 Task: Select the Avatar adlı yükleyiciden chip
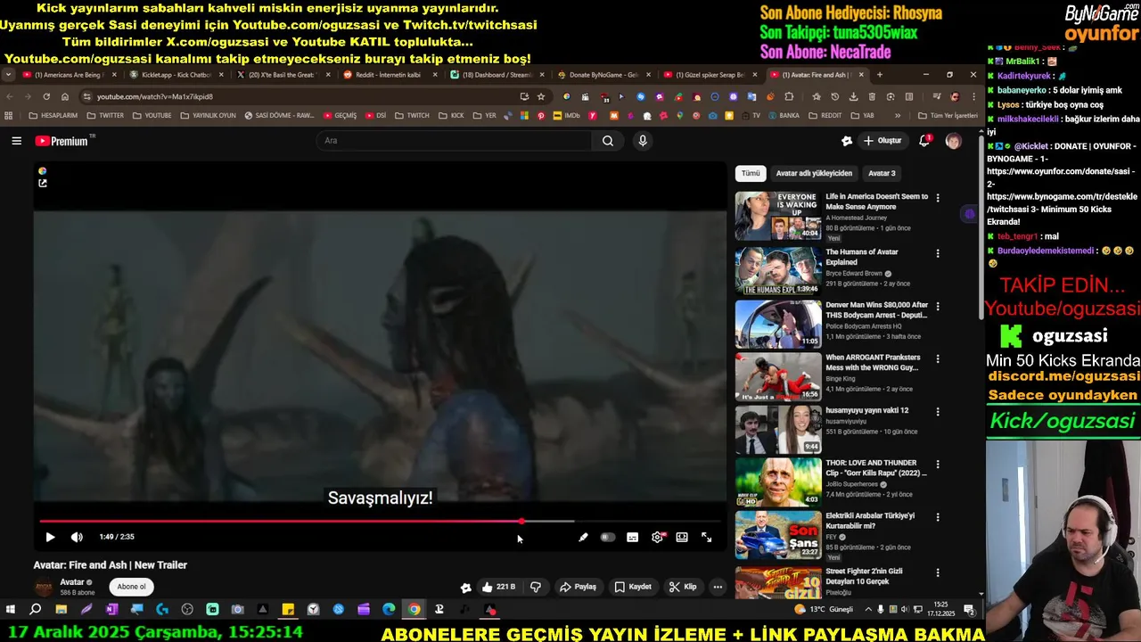[814, 174]
